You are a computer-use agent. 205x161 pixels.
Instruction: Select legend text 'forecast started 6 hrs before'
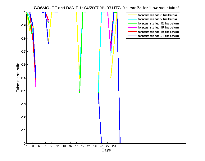(158, 15)
